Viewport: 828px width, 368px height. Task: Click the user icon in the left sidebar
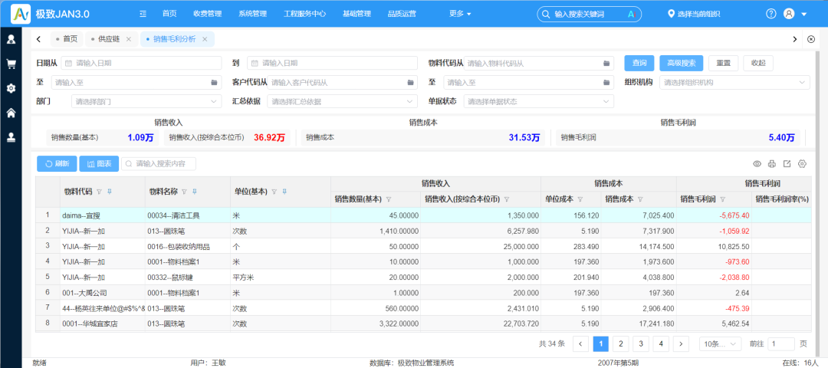coord(11,39)
